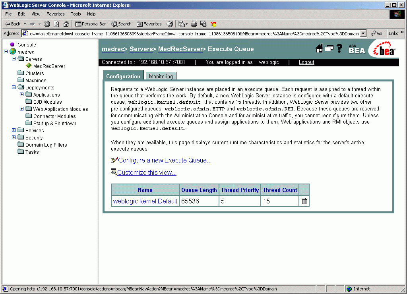Open the Forward history dropdown arrow
Image resolution: width=407 pixels, height=294 pixels.
point(39,24)
